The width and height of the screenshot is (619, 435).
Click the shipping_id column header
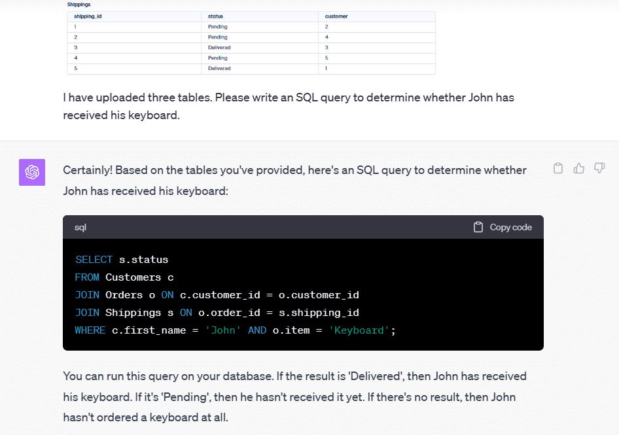point(88,16)
